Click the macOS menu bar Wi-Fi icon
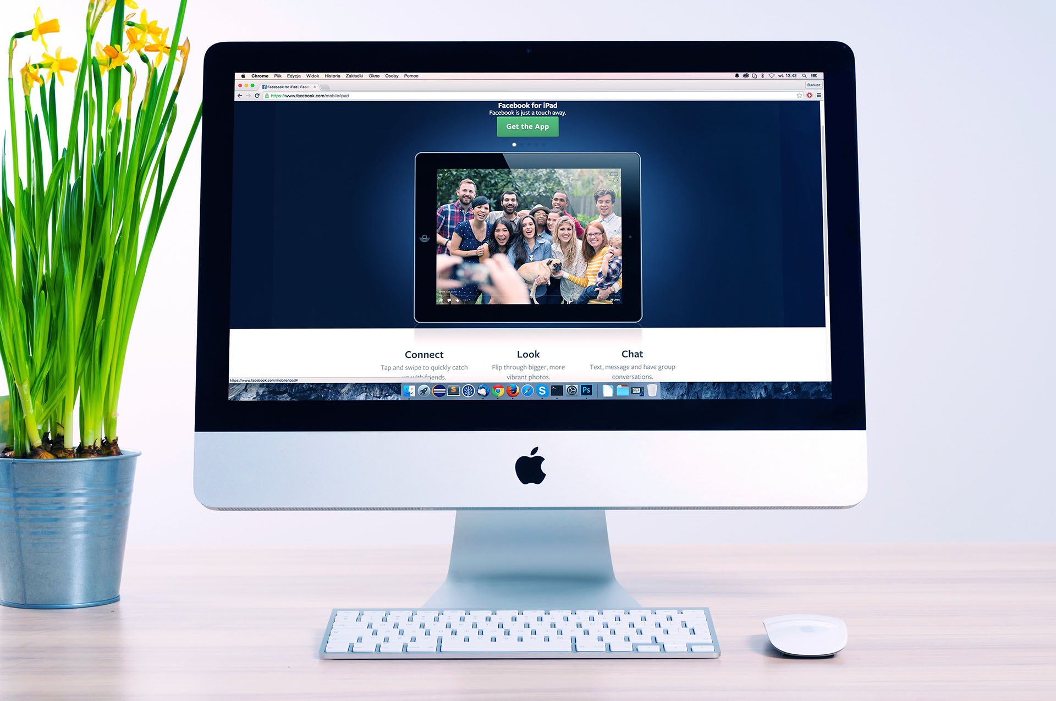Viewport: 1056px width, 701px height. [x=775, y=74]
